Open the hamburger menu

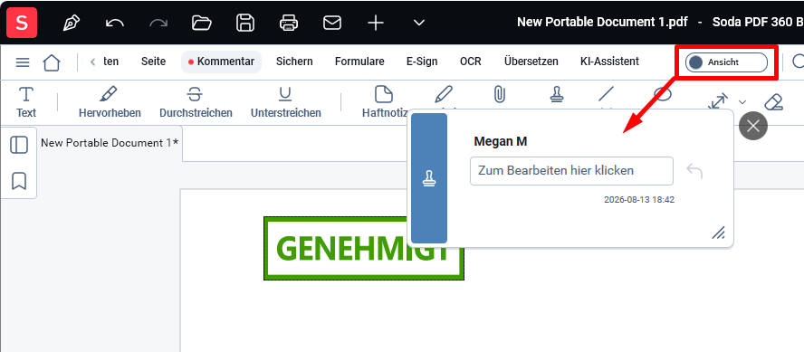click(23, 62)
